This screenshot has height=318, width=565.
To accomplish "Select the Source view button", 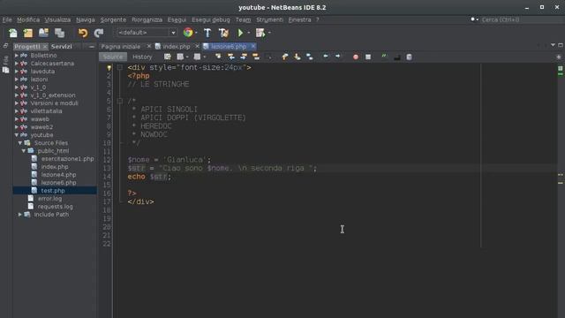I will tap(113, 57).
